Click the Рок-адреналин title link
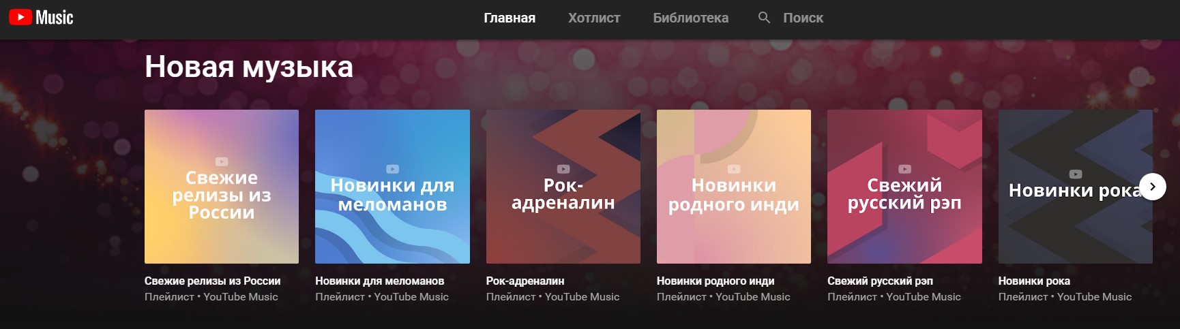Viewport: 1180px width, 329px height. tap(525, 281)
